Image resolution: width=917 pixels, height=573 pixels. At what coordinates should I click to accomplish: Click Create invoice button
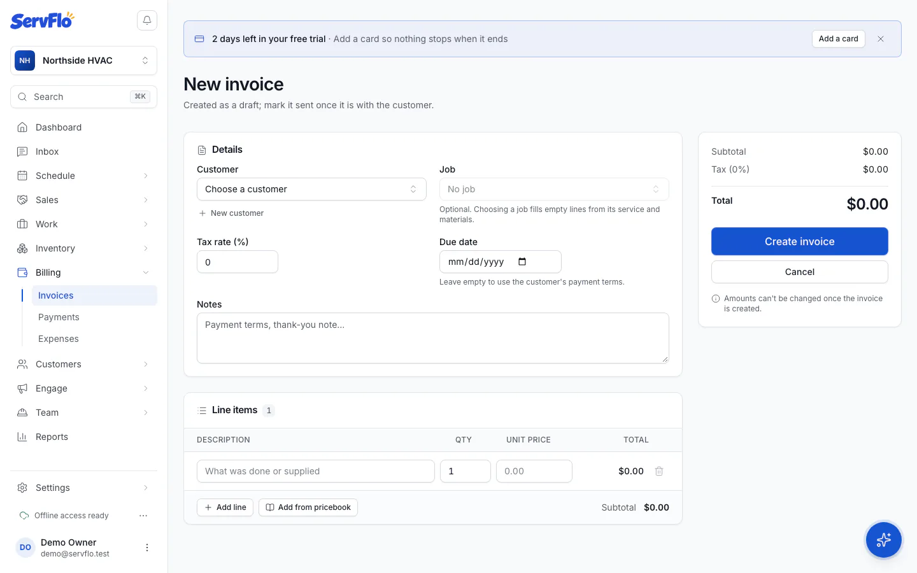click(x=800, y=241)
